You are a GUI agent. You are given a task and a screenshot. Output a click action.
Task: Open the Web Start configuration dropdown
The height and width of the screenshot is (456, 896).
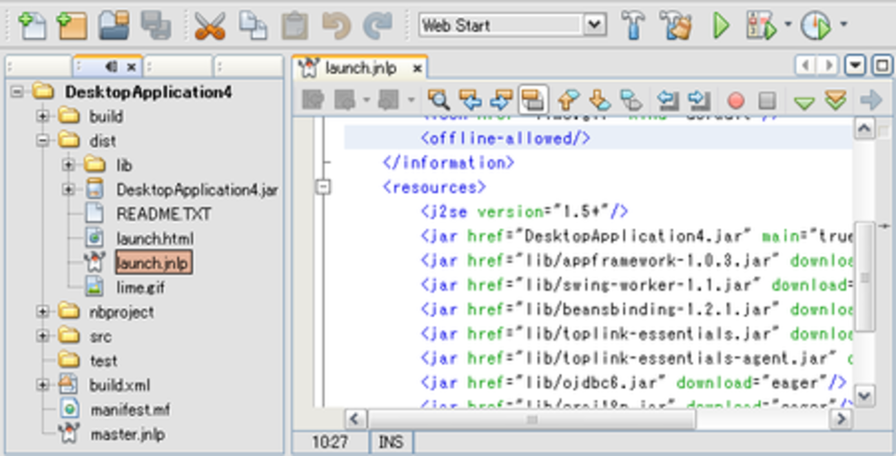click(x=594, y=26)
